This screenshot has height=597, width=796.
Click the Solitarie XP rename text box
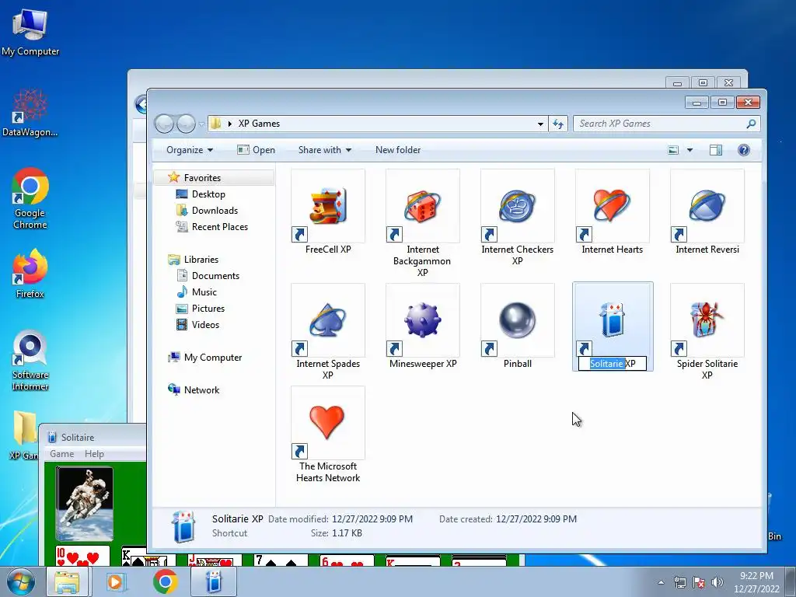pos(613,364)
